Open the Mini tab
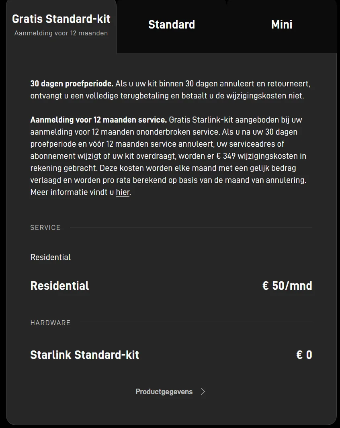This screenshot has height=428, width=340. (x=282, y=25)
